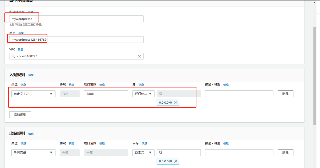Open the 信息 link beside 安全组名称
Image resolution: width=320 pixels, height=168 pixels.
[30, 12]
